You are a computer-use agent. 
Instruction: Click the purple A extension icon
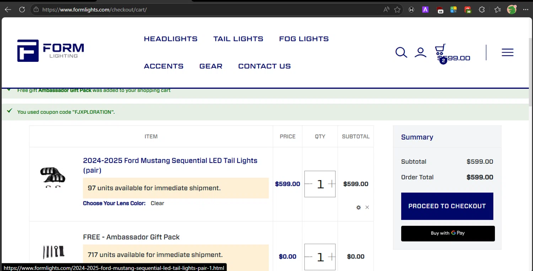point(425,10)
